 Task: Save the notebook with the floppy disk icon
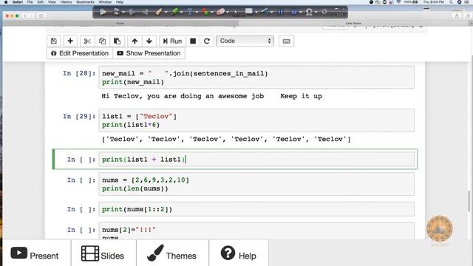(x=54, y=41)
